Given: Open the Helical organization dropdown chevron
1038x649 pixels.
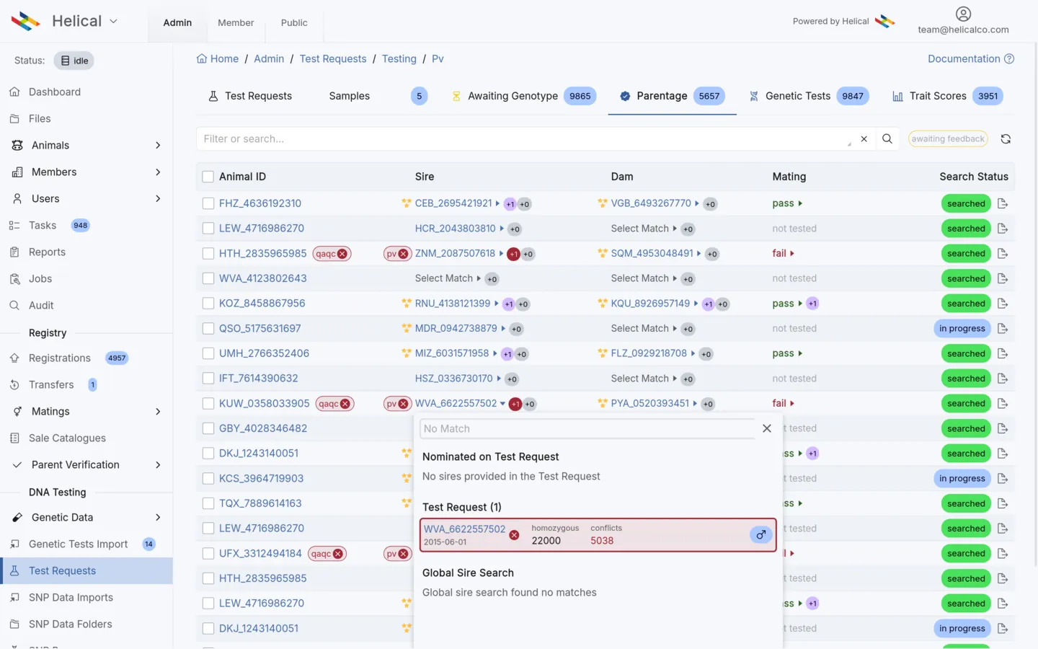Looking at the screenshot, I should click(x=113, y=22).
